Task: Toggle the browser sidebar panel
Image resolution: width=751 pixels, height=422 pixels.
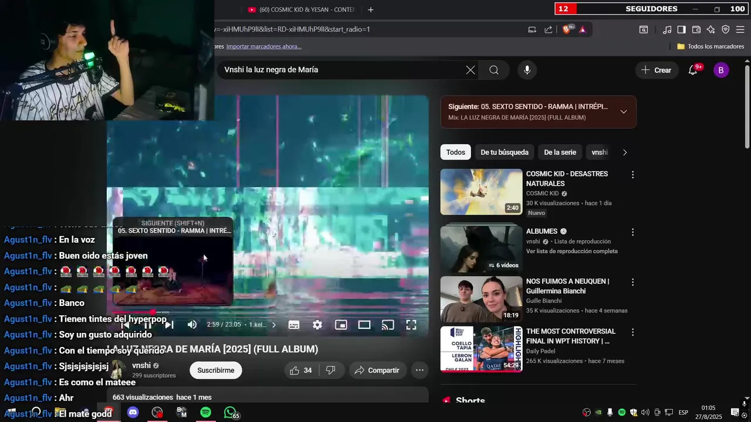Action: pyautogui.click(x=681, y=29)
